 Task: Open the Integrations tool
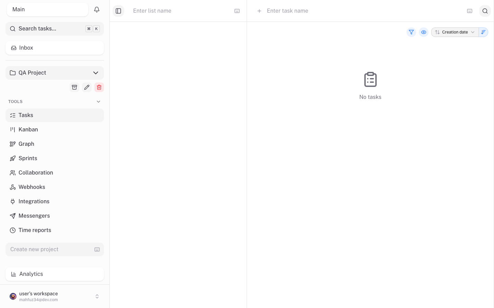point(55,202)
